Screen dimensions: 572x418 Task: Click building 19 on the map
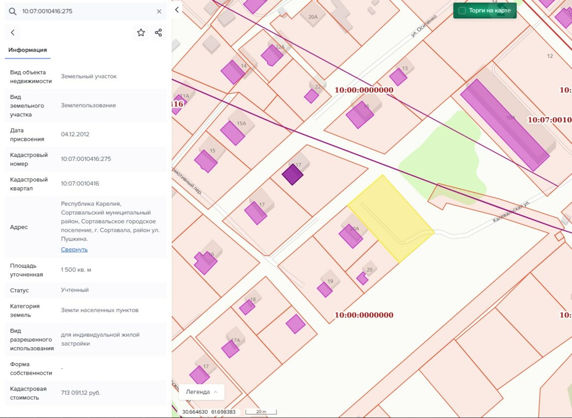[324, 290]
